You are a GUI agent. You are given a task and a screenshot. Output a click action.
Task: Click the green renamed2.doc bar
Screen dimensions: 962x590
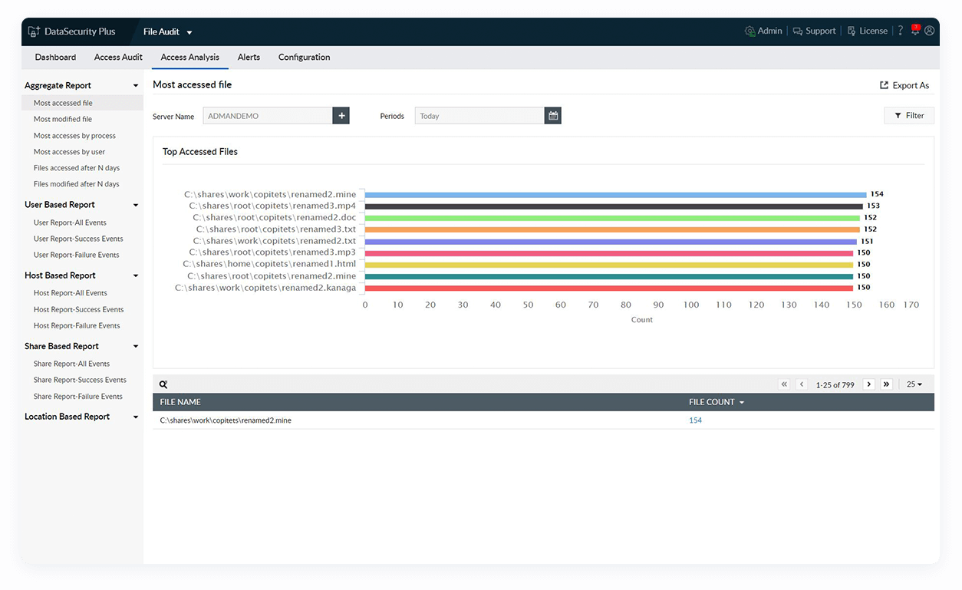coord(612,218)
